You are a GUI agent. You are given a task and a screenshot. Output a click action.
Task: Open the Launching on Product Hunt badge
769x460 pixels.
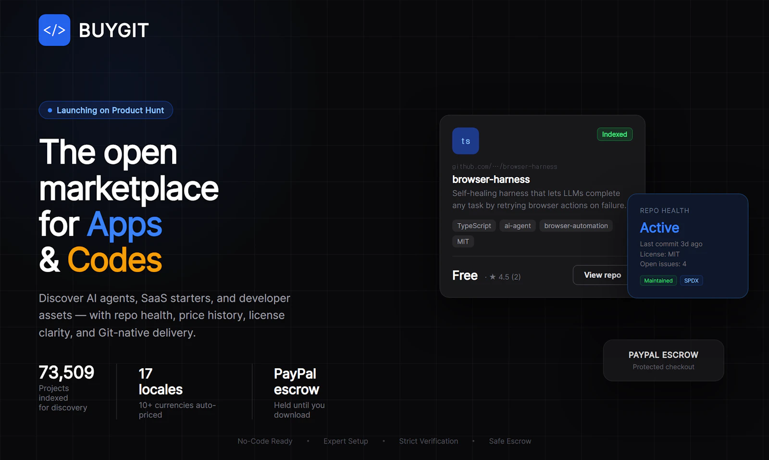(x=106, y=110)
